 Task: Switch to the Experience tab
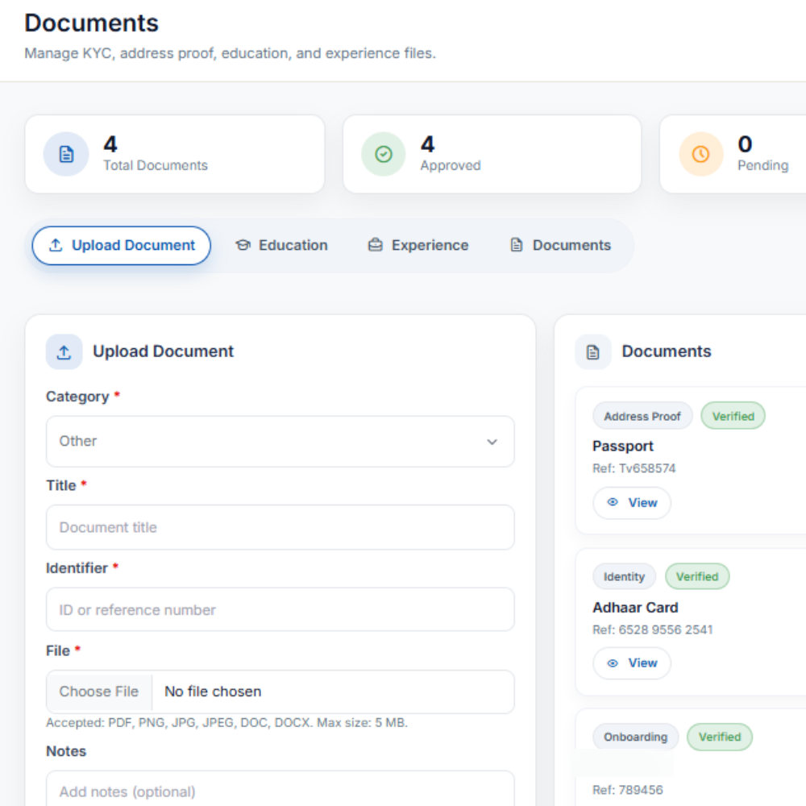(418, 246)
